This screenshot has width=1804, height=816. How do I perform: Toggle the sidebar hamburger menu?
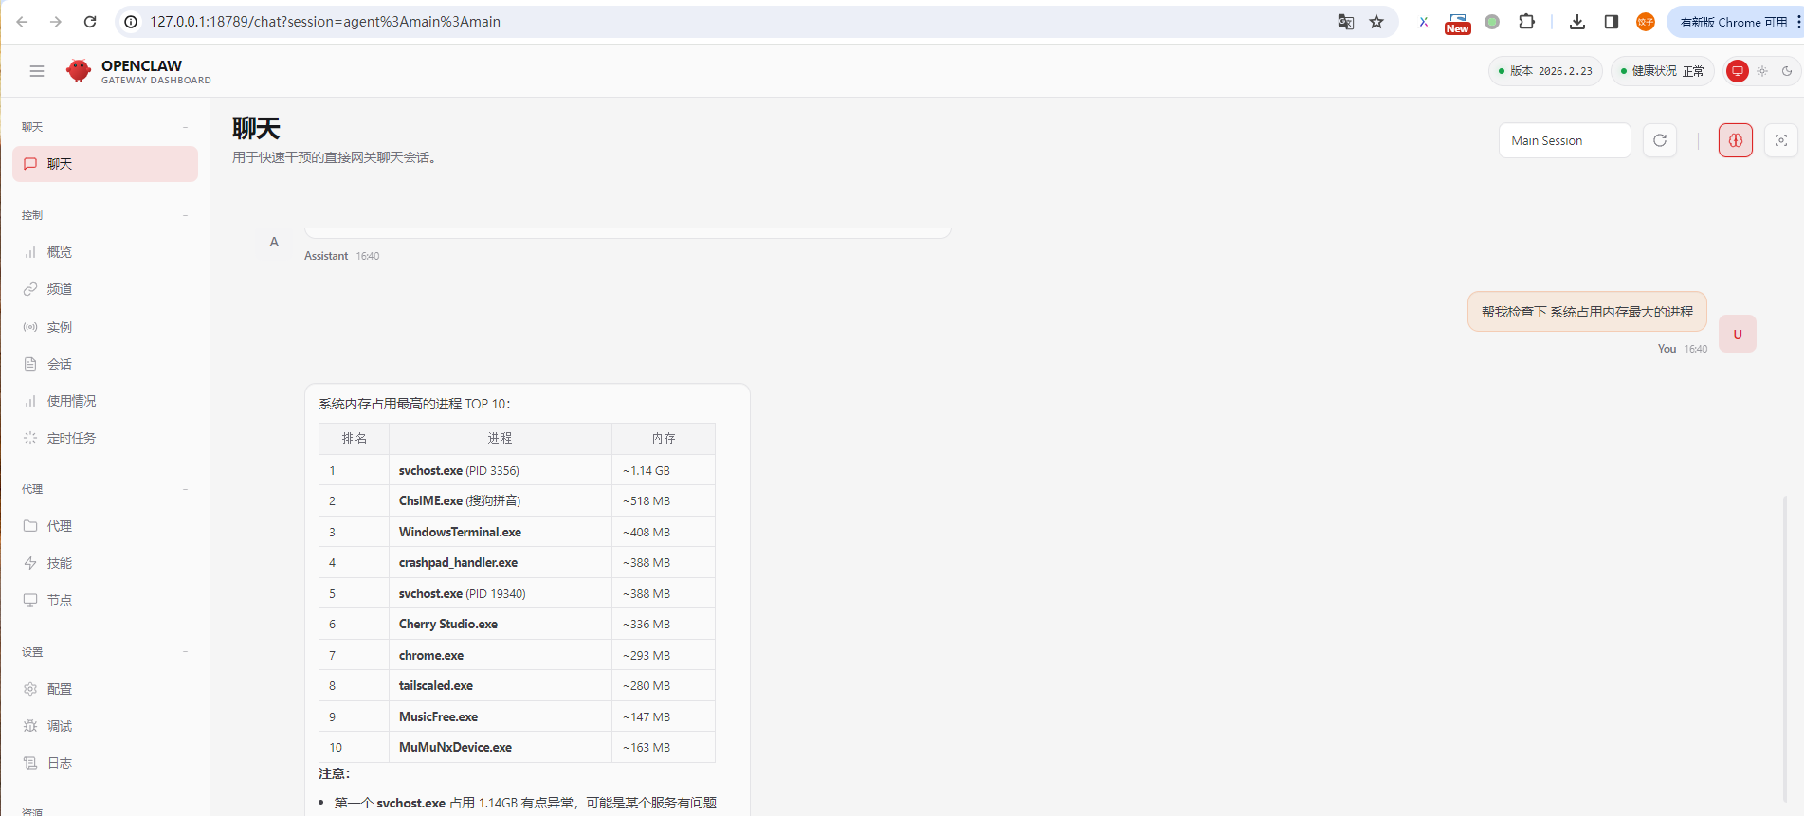[x=37, y=71]
